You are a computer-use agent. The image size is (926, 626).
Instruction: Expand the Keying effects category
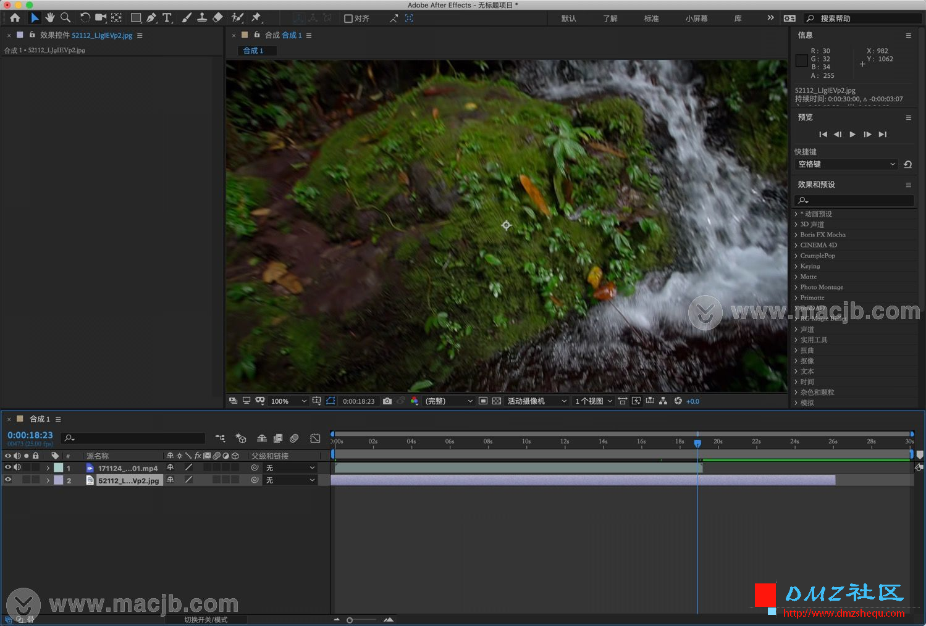point(796,267)
